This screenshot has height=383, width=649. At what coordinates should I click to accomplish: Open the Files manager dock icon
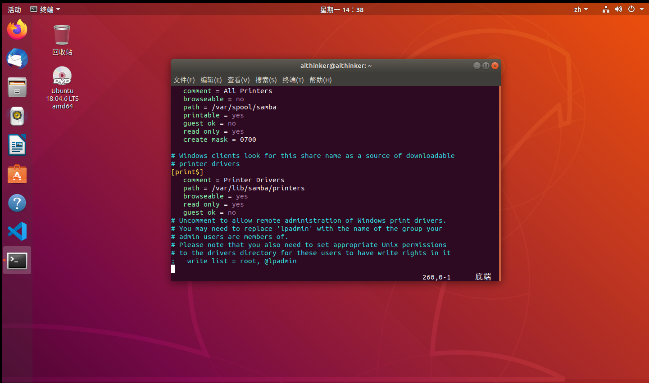click(17, 87)
